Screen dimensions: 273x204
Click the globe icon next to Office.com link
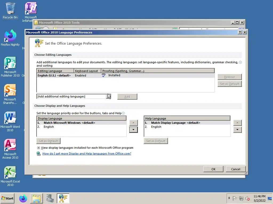click(x=38, y=154)
